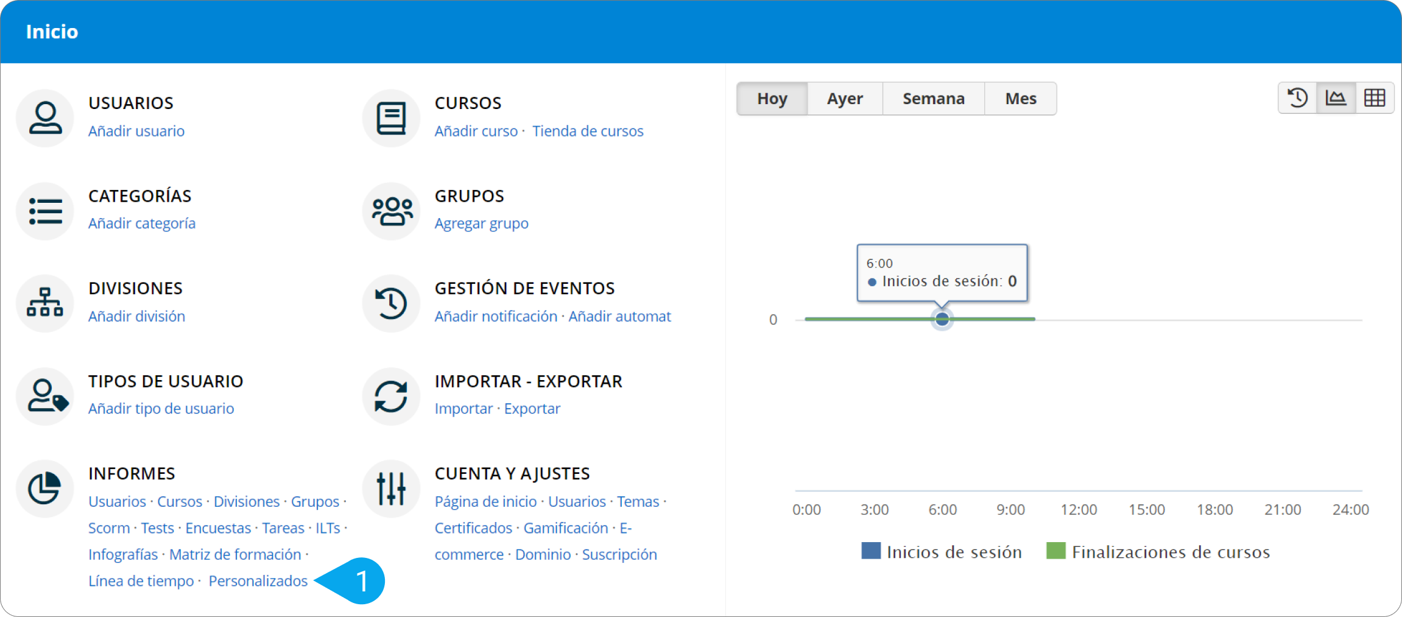Click the 6:00 data point on chart
Image resolution: width=1402 pixels, height=617 pixels.
942,319
